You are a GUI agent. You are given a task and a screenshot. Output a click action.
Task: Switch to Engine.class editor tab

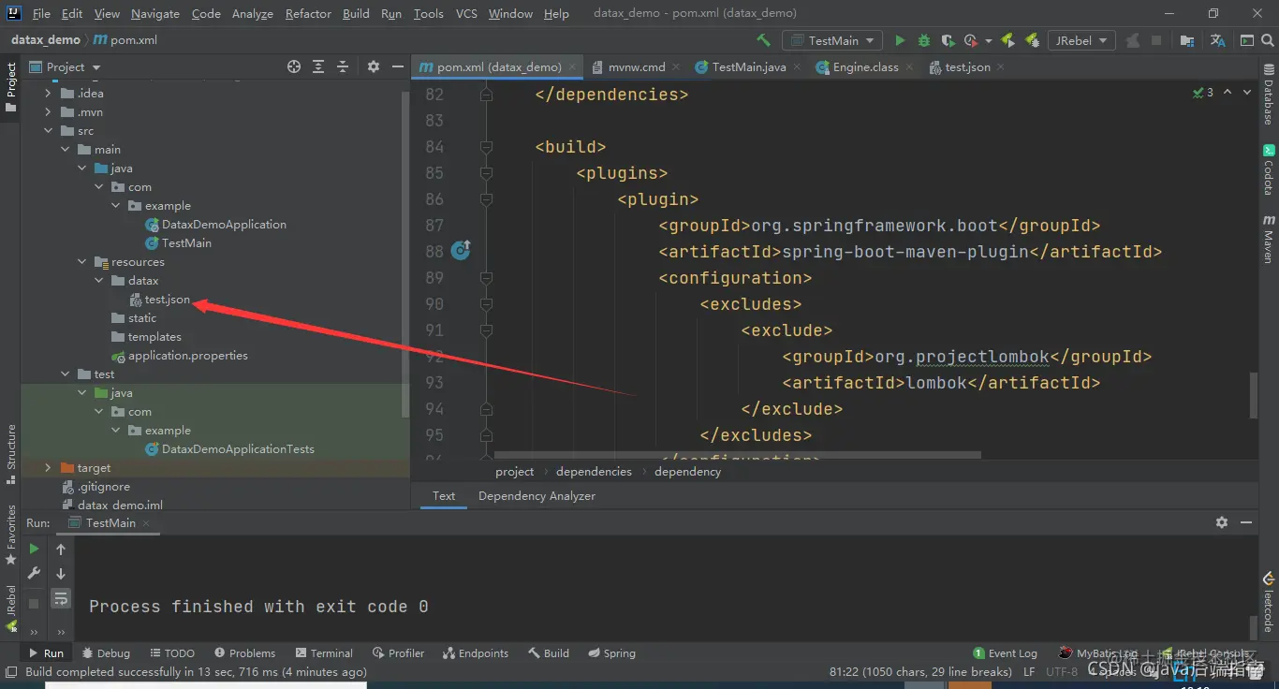point(865,66)
